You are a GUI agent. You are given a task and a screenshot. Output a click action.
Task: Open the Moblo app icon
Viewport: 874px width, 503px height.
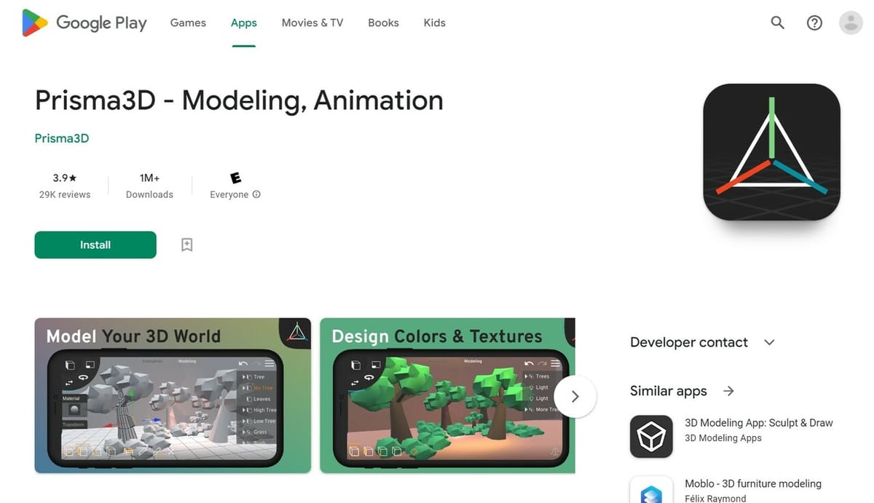click(x=651, y=489)
